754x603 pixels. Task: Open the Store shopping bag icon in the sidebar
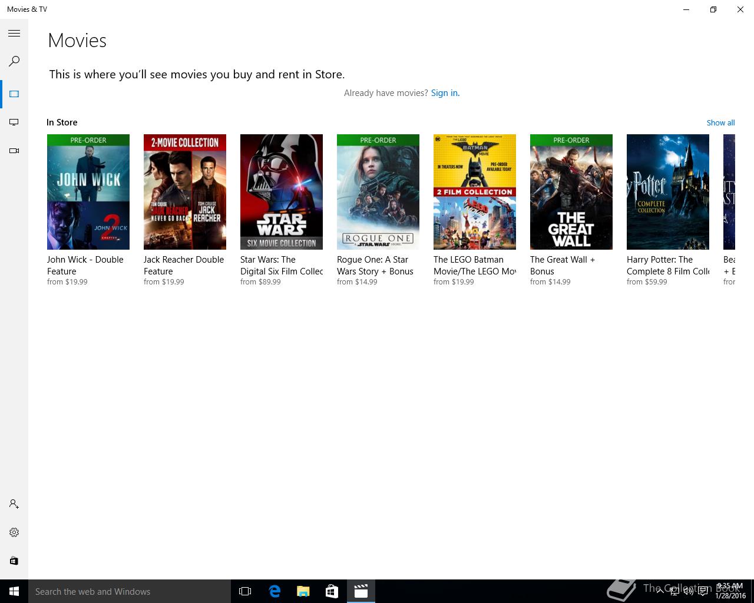coord(14,561)
